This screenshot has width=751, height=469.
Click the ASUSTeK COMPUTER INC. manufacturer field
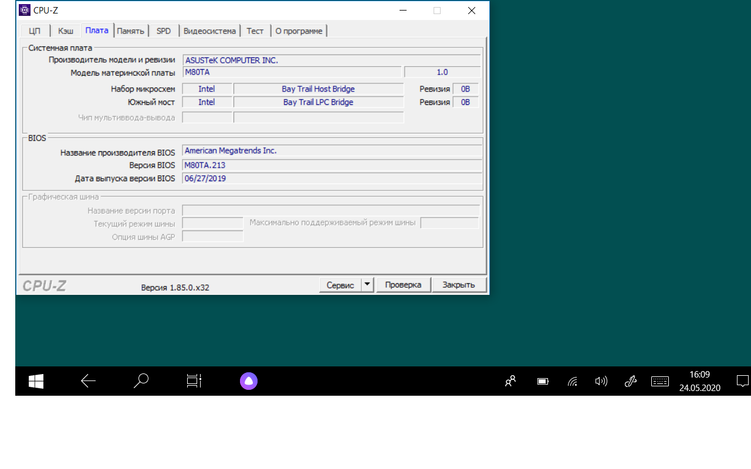point(332,60)
